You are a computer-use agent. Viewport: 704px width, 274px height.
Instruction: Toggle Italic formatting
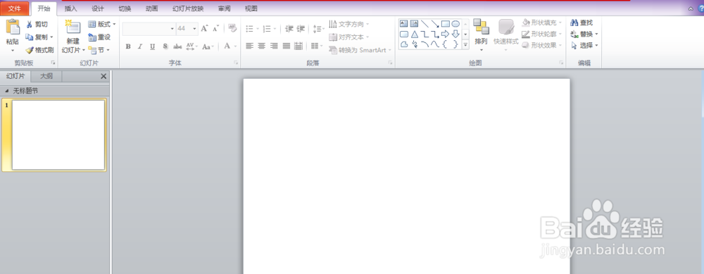click(x=140, y=46)
